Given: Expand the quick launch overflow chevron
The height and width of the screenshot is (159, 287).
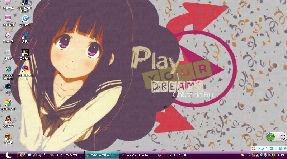Looking at the screenshot, I should click(45, 154).
